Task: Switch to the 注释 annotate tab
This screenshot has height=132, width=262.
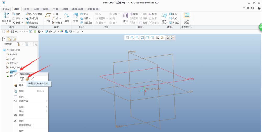Action: (36, 9)
